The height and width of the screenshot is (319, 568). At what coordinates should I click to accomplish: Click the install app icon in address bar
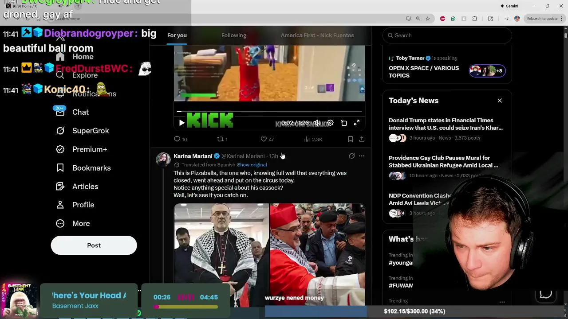(408, 19)
